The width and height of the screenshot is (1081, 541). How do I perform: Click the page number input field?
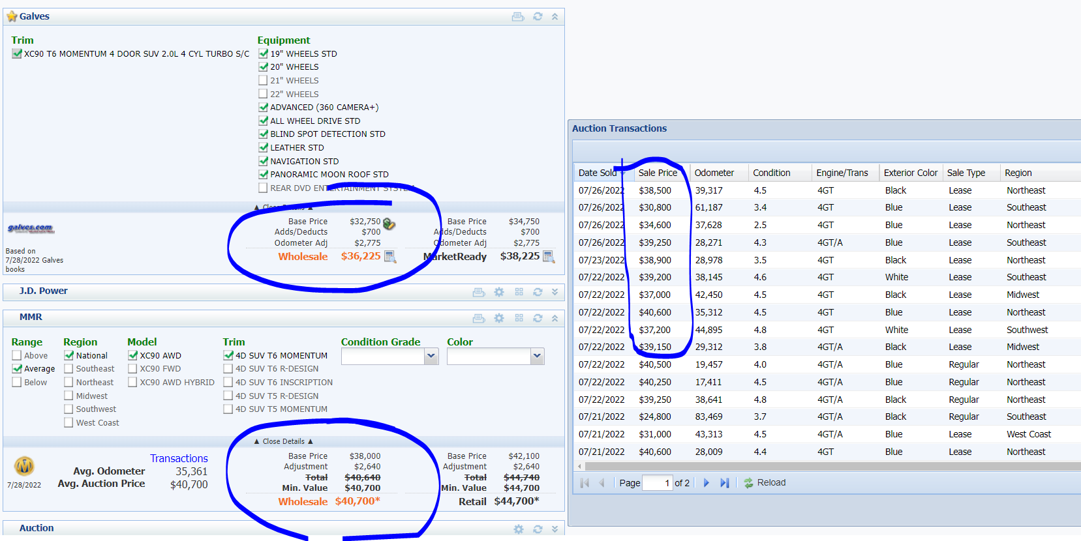pyautogui.click(x=657, y=483)
